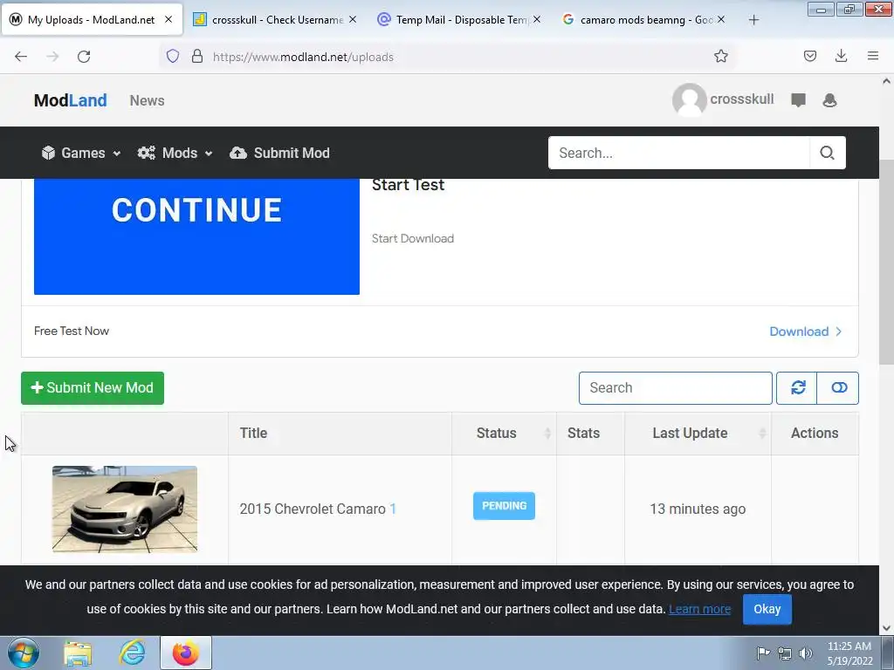Open a new browser tab
Image resolution: width=894 pixels, height=670 pixels.
point(753,20)
